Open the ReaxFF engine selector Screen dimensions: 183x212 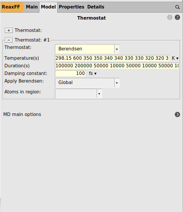coord(11,7)
